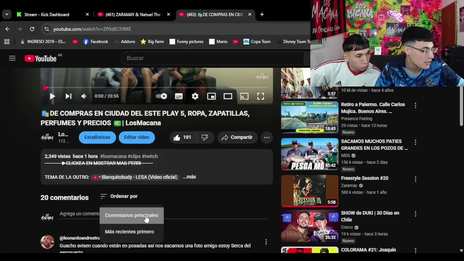Select Más recientes primero option
The height and width of the screenshot is (261, 464).
click(x=132, y=232)
